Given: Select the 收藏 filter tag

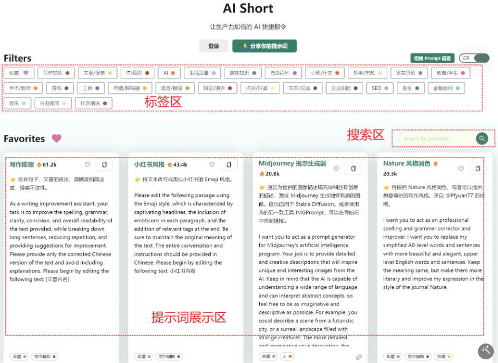Looking at the screenshot, I should click(19, 73).
